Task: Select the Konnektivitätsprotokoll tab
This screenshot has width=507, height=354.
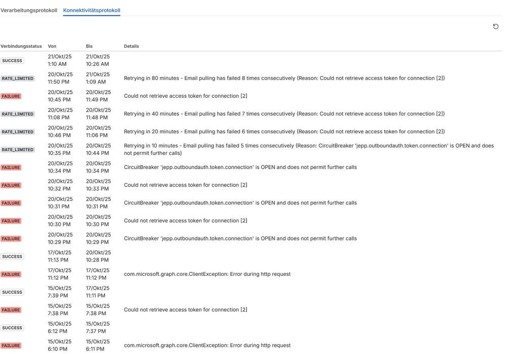Action: [91, 10]
